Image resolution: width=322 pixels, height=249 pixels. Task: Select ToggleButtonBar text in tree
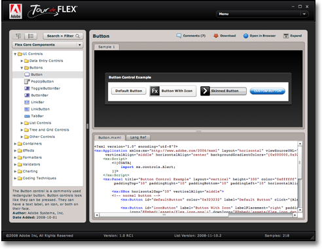[46, 88]
